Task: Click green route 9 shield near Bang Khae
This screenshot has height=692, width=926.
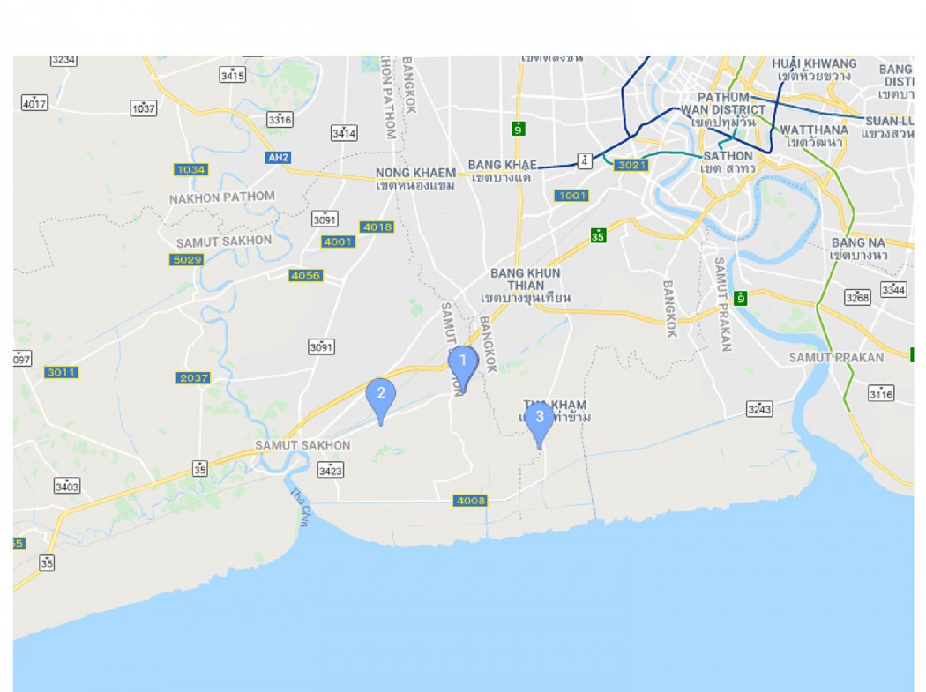Action: pos(518,129)
